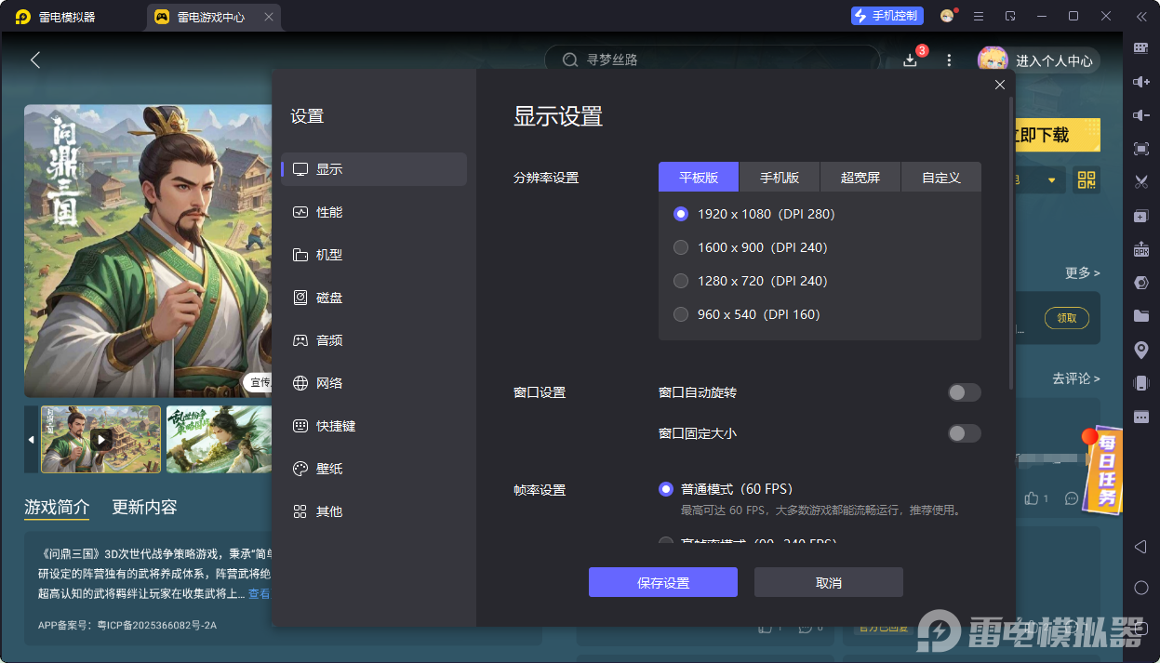This screenshot has width=1160, height=663.
Task: Toggle on 窗口自动旋转 switch
Action: pyautogui.click(x=964, y=392)
